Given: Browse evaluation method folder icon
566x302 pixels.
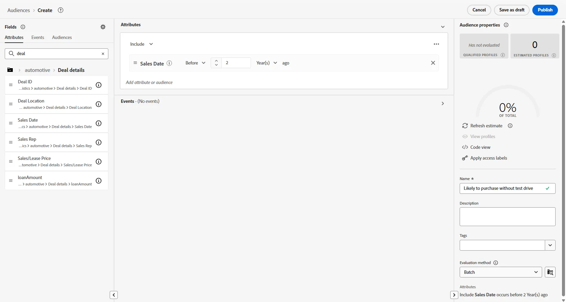Looking at the screenshot, I should click(550, 272).
